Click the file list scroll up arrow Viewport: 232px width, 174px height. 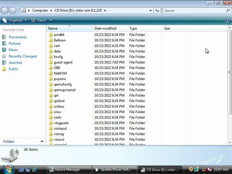229,28
